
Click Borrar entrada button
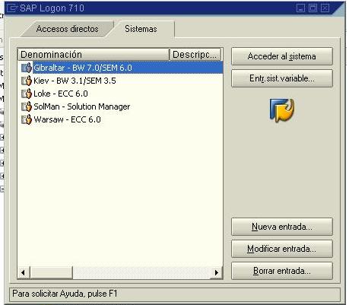pyautogui.click(x=282, y=271)
